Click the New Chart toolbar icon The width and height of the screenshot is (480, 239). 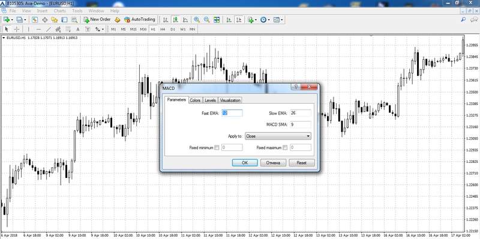7,20
